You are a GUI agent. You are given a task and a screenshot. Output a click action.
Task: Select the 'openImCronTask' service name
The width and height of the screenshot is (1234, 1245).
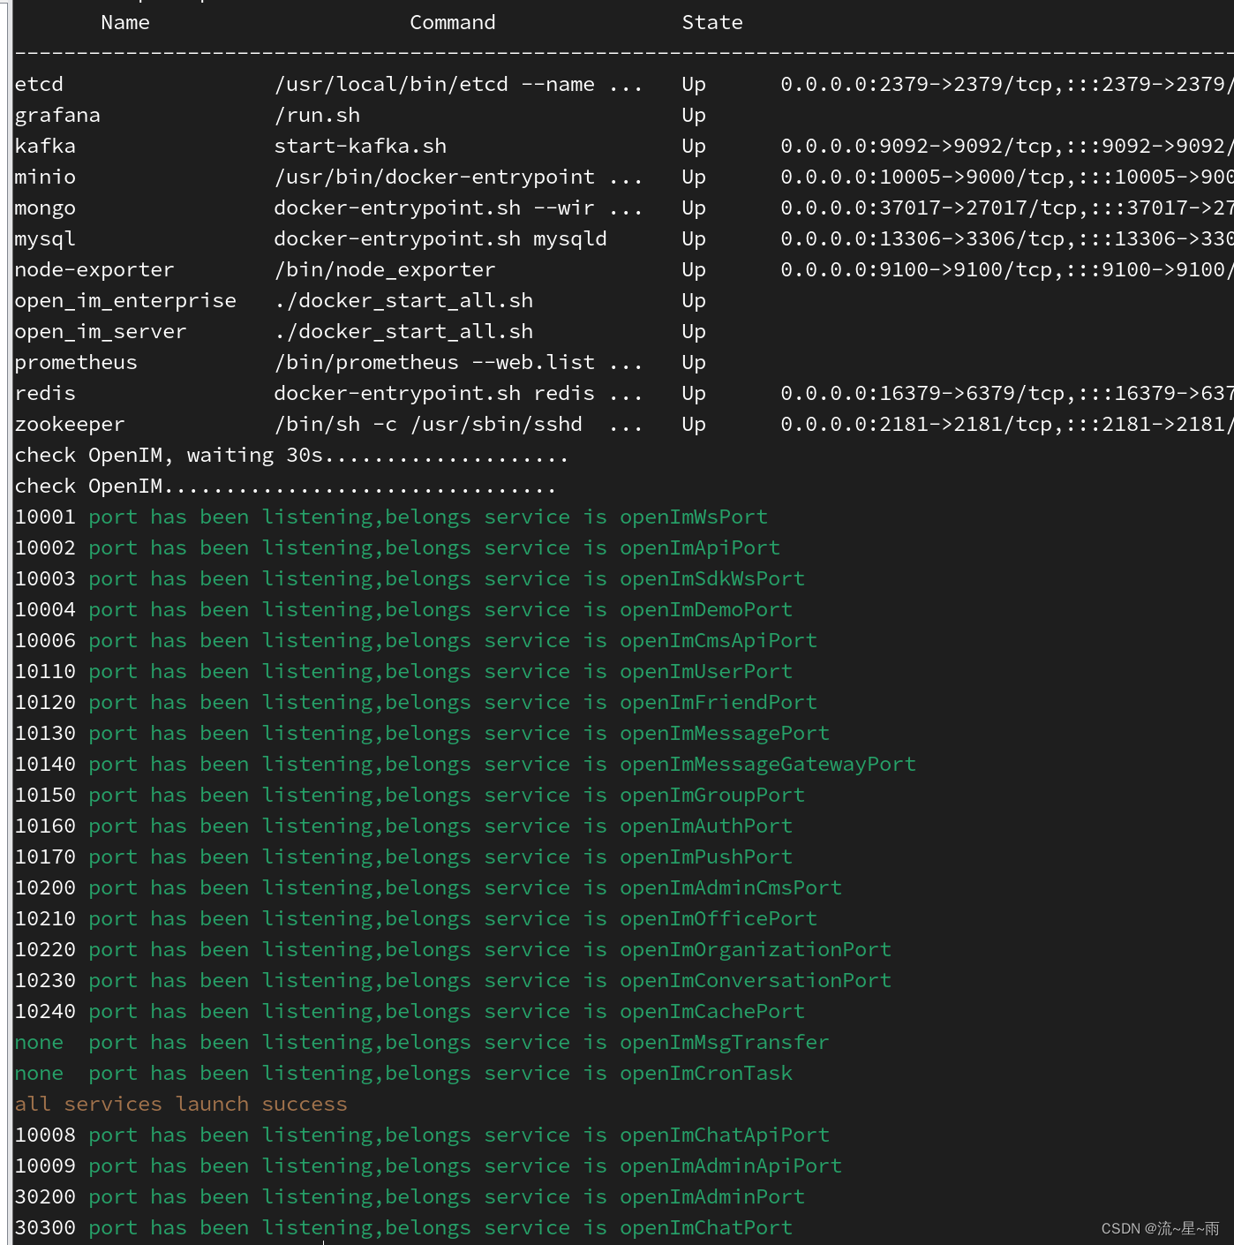[706, 1073]
